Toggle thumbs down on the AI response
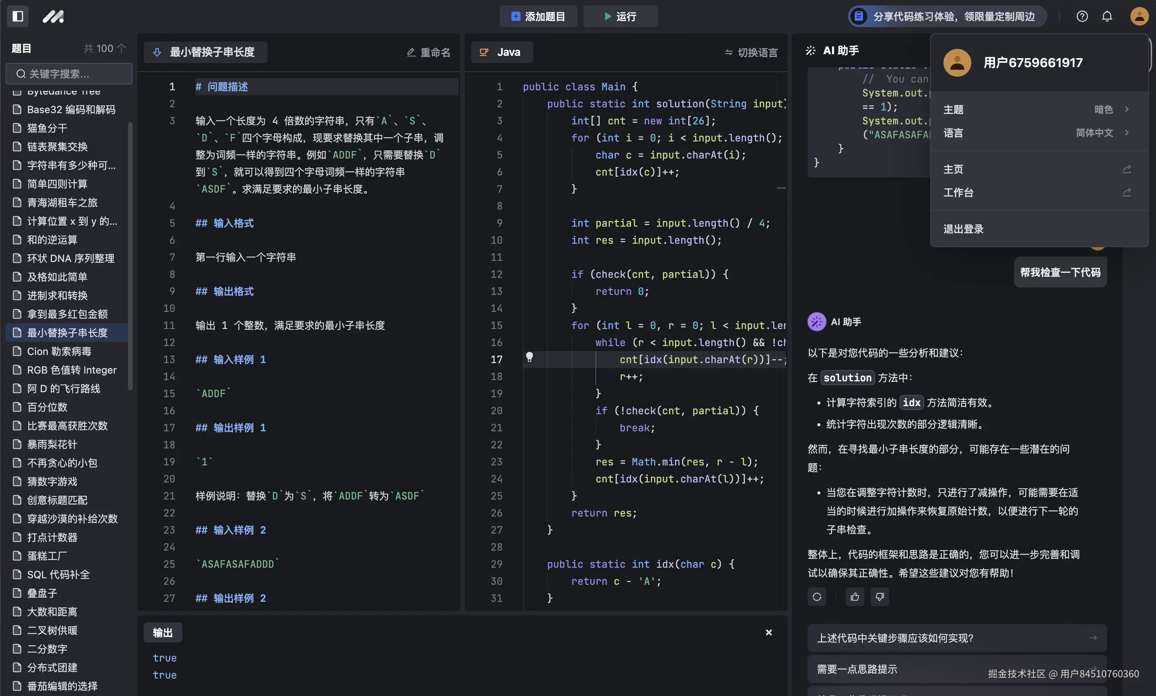Screen dimensions: 1156x696 pos(880,597)
